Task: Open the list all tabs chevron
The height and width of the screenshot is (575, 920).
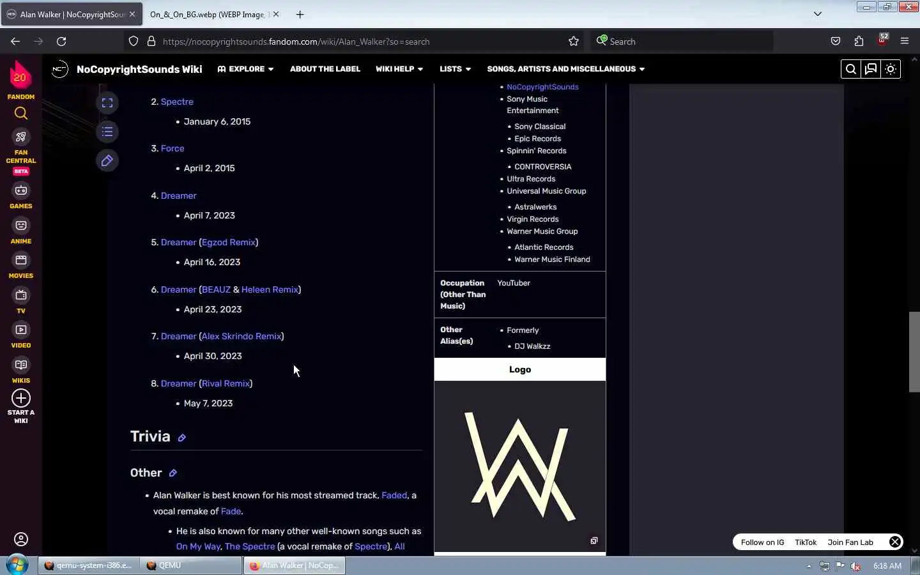Action: (x=817, y=14)
